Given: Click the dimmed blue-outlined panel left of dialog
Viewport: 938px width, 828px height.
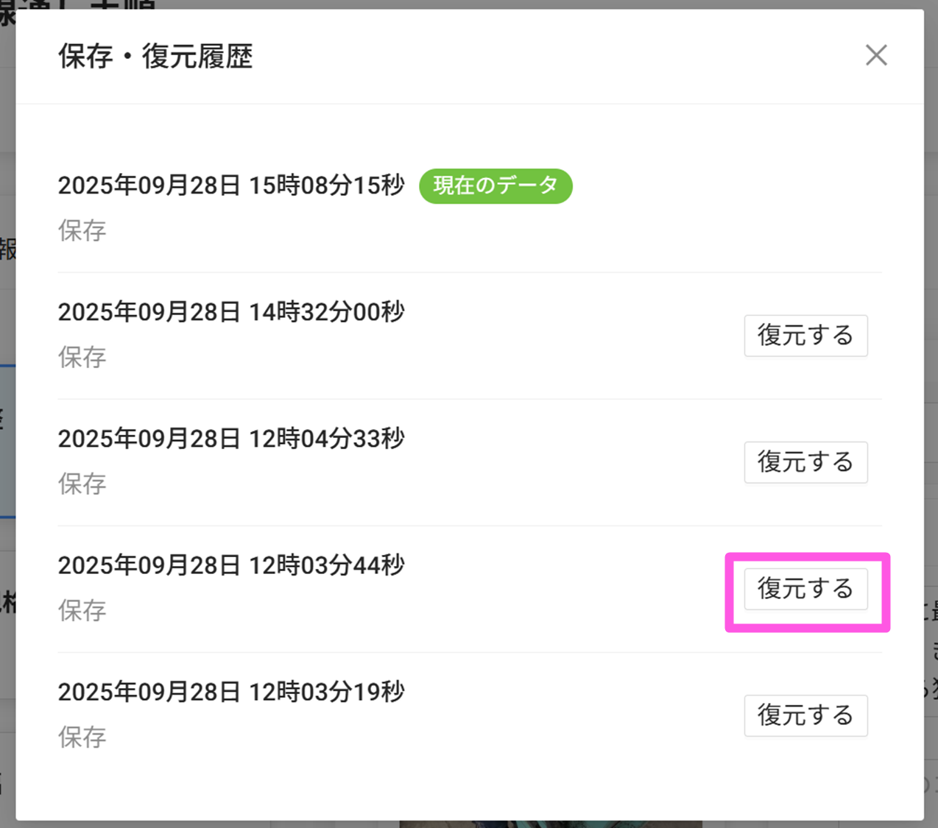Looking at the screenshot, I should [7, 442].
